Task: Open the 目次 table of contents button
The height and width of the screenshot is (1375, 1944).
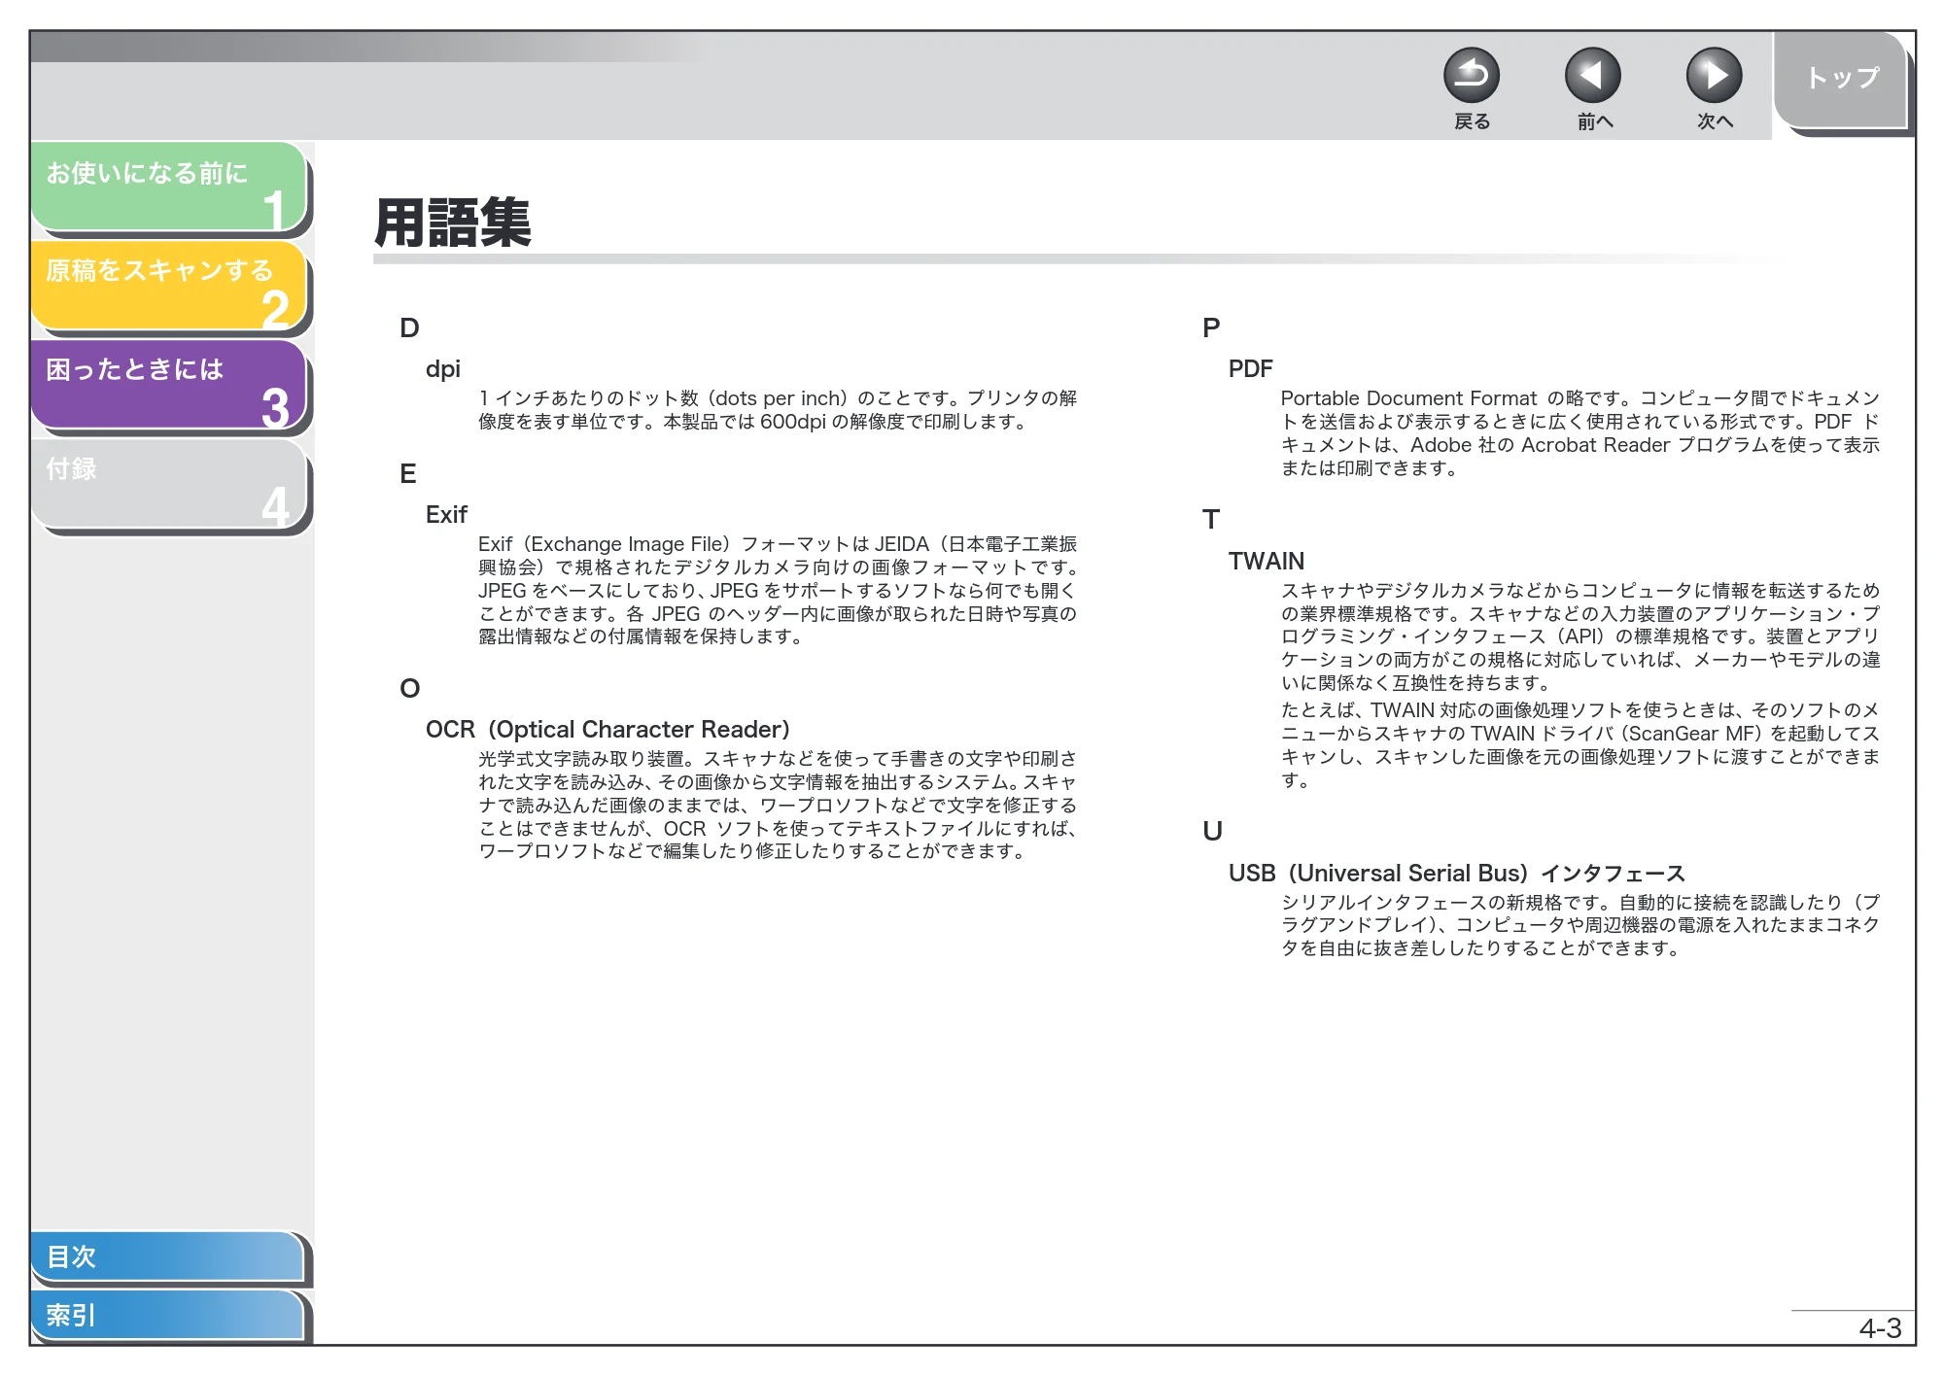Action: pos(167,1255)
